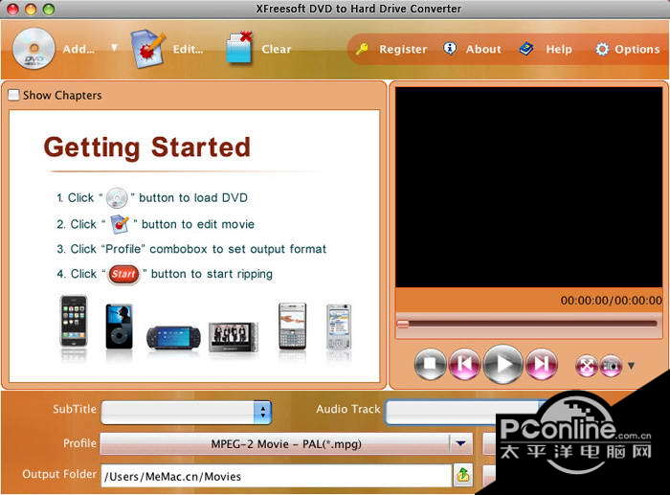670x495 pixels.
Task: Click the red Start icon in step 4
Action: tap(123, 274)
